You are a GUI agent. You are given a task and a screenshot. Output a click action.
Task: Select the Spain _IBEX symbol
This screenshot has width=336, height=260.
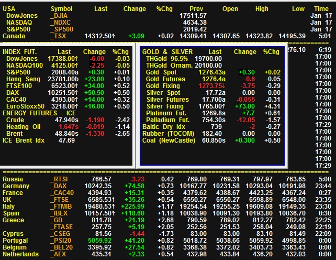[x=59, y=213]
